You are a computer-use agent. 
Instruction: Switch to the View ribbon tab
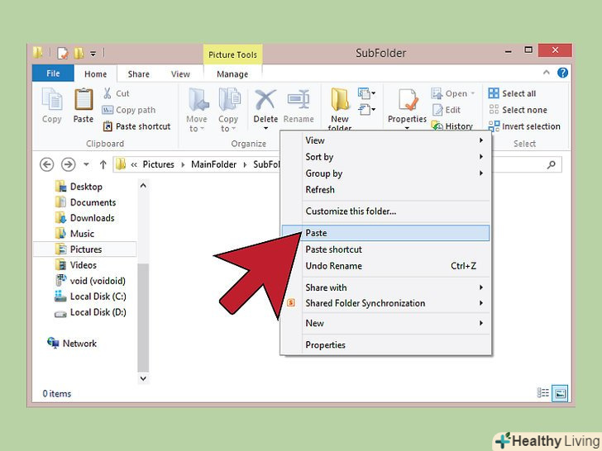click(x=180, y=74)
